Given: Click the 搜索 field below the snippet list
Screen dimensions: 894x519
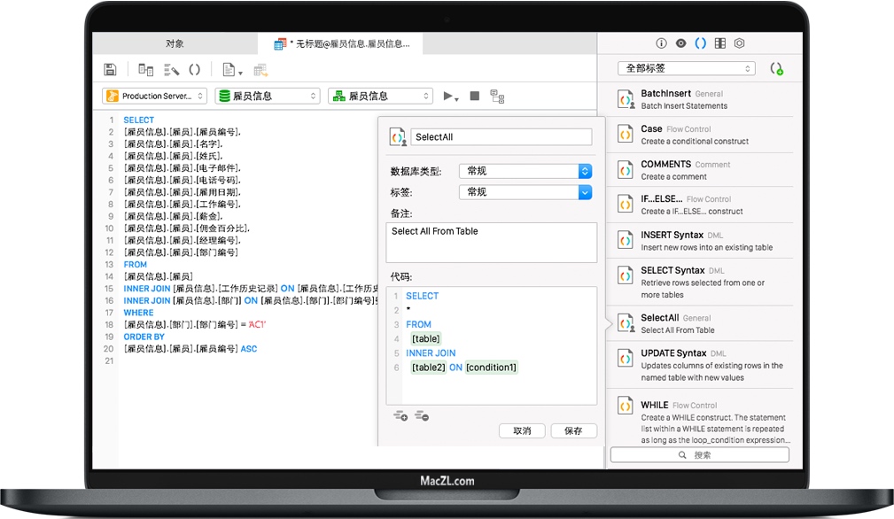Looking at the screenshot, I should [699, 454].
